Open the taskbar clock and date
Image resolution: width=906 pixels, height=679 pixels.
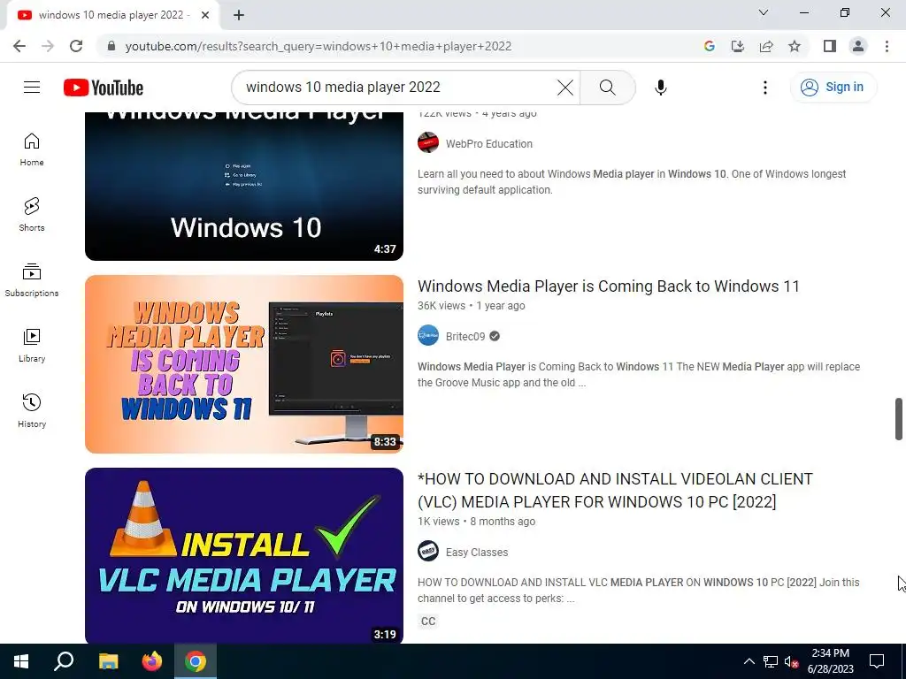coord(830,661)
